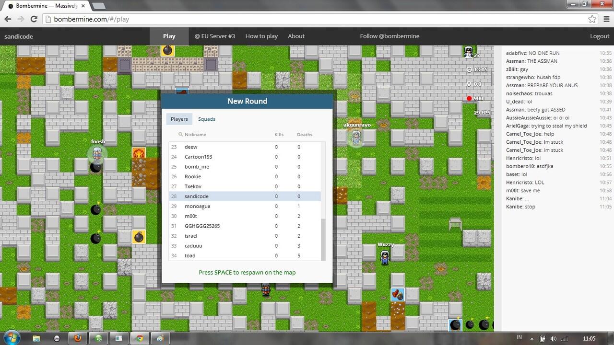Log out using the Logout link
The width and height of the screenshot is (614, 345).
click(x=600, y=36)
